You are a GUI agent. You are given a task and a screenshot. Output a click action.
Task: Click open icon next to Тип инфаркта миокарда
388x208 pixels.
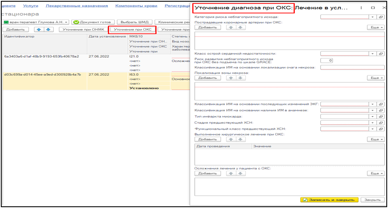(x=381, y=116)
